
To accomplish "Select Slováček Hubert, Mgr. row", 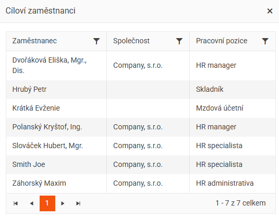I will 141,146.
